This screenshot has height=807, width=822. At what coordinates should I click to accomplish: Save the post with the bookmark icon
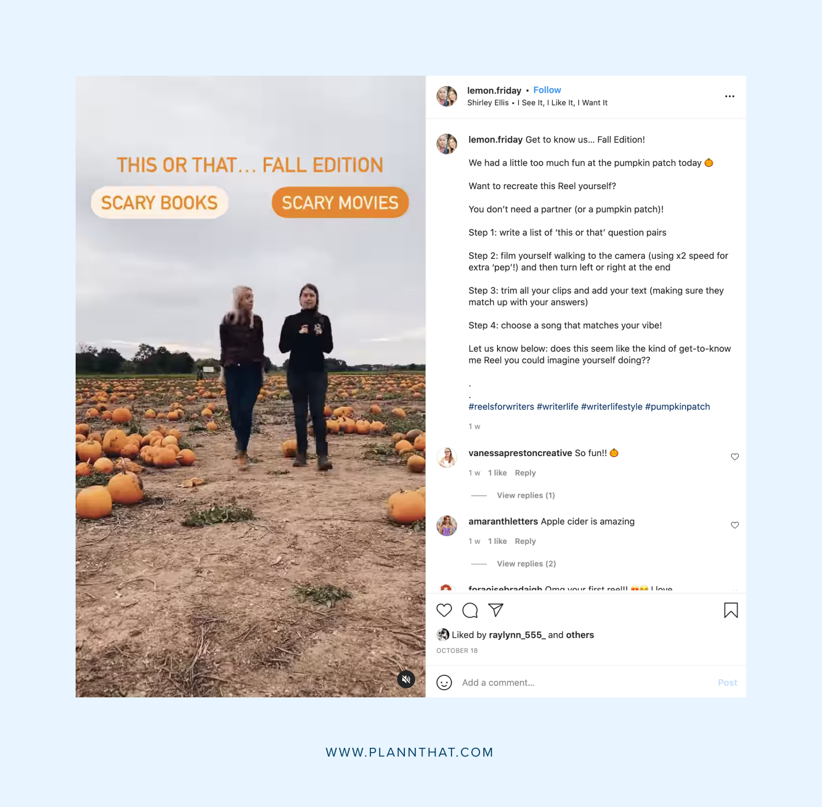731,610
